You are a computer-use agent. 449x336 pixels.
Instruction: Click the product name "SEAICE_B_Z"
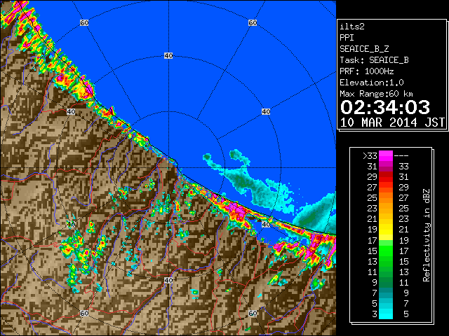[x=364, y=49]
